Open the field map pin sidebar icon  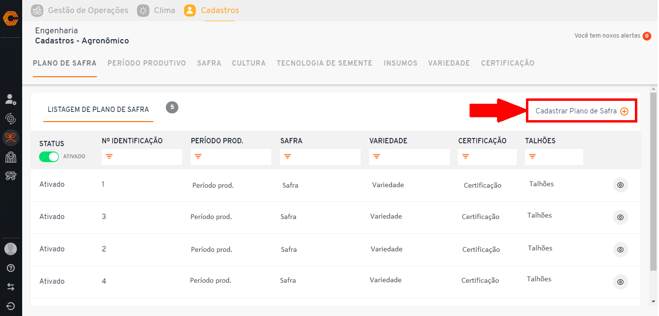click(x=11, y=157)
